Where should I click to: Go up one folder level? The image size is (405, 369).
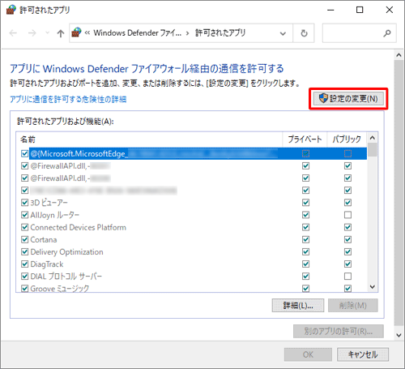coord(61,33)
